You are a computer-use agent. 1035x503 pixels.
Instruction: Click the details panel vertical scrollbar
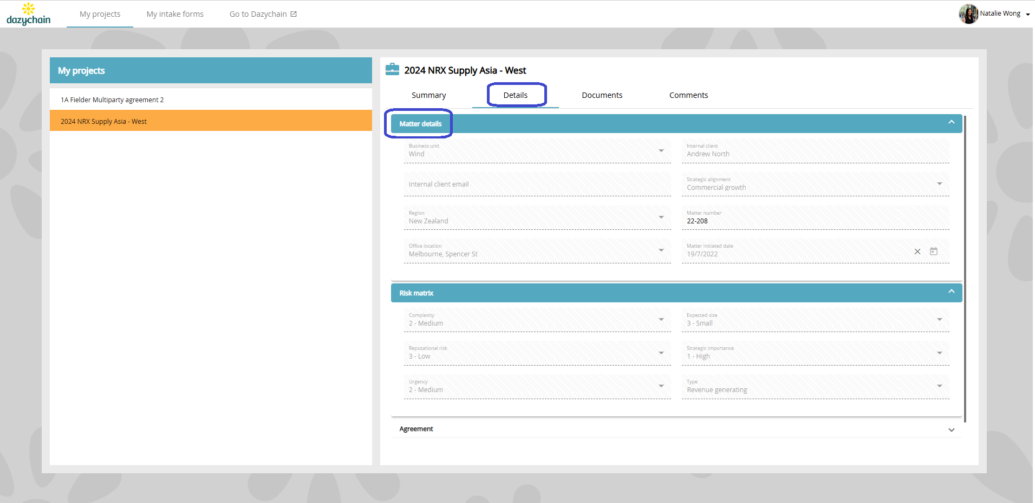pos(965,269)
